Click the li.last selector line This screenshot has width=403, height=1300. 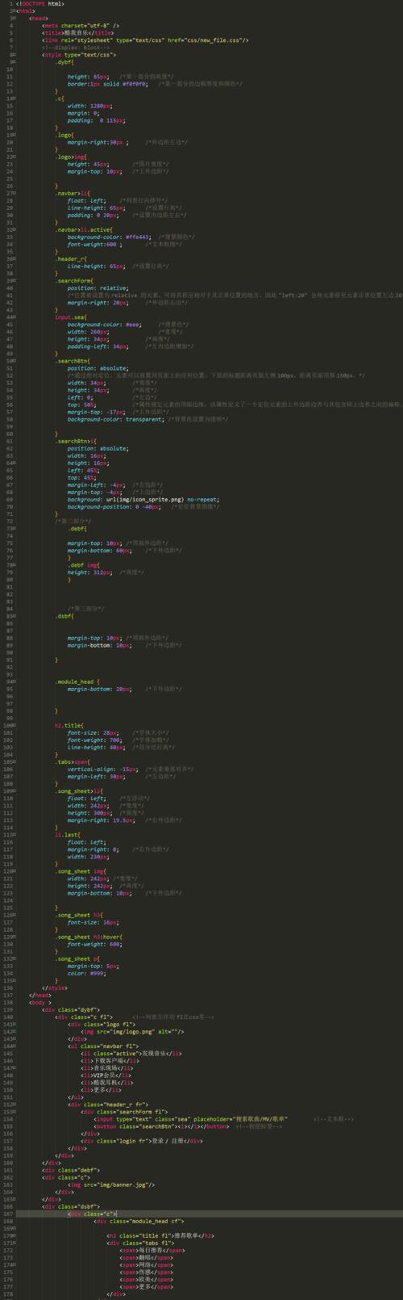[69, 834]
